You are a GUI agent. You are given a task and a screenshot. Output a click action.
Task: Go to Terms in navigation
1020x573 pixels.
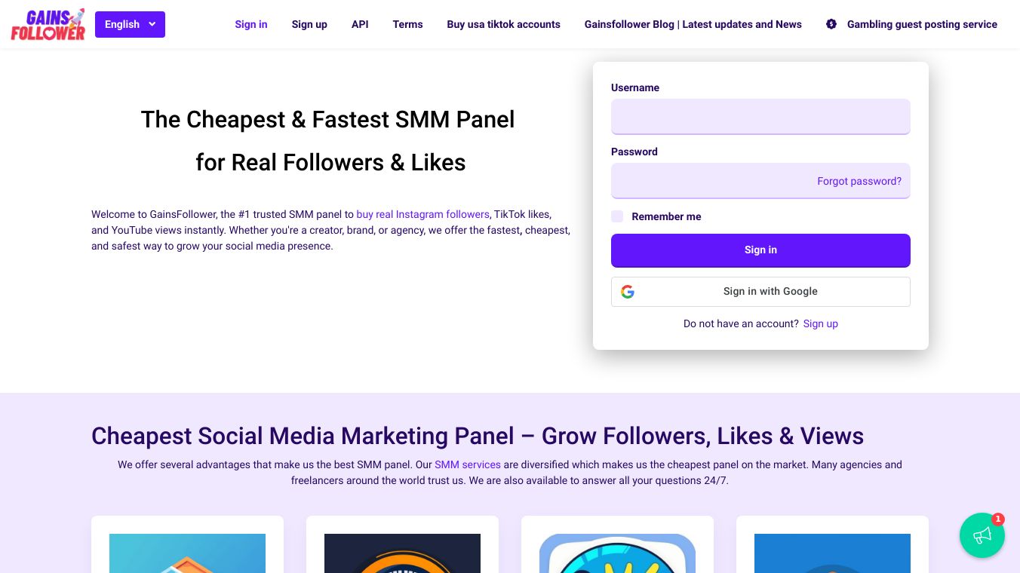point(407,24)
